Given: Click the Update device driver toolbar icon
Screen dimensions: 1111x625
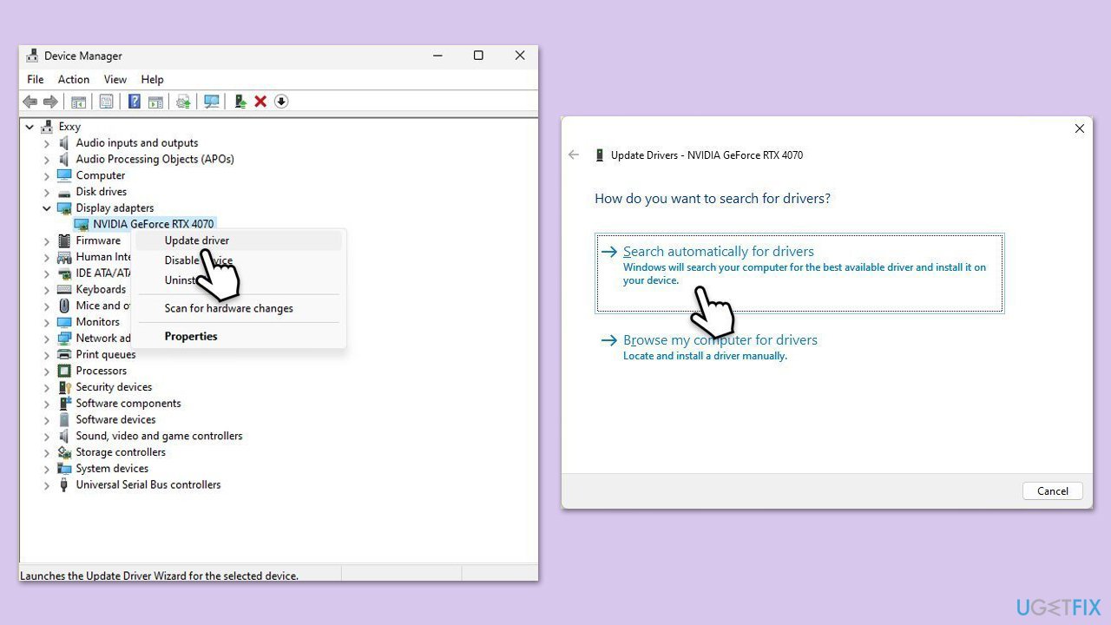Looking at the screenshot, I should tap(240, 102).
